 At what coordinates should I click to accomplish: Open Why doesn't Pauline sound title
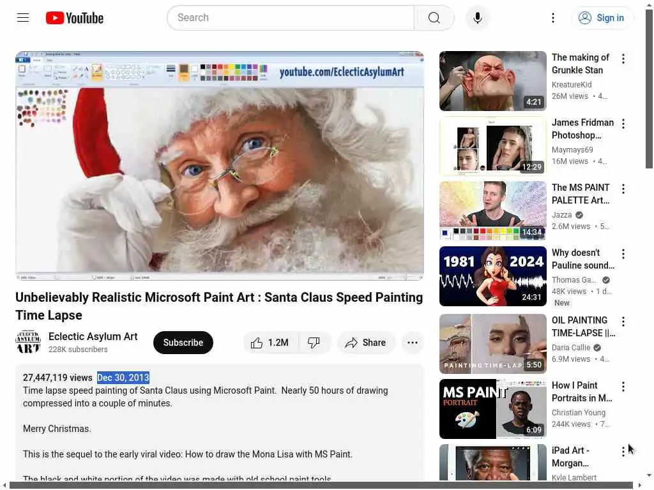coord(583,259)
